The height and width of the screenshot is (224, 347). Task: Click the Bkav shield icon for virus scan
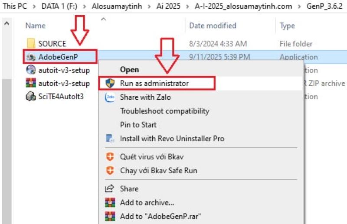pyautogui.click(x=110, y=157)
